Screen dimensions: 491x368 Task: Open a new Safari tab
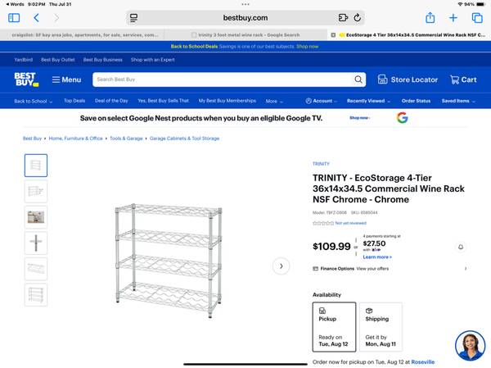pos(453,17)
